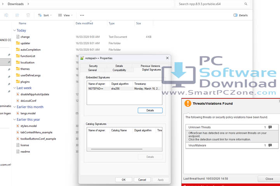Click the Unknown Threats row label
The height and width of the screenshot is (186, 280).
(199, 127)
